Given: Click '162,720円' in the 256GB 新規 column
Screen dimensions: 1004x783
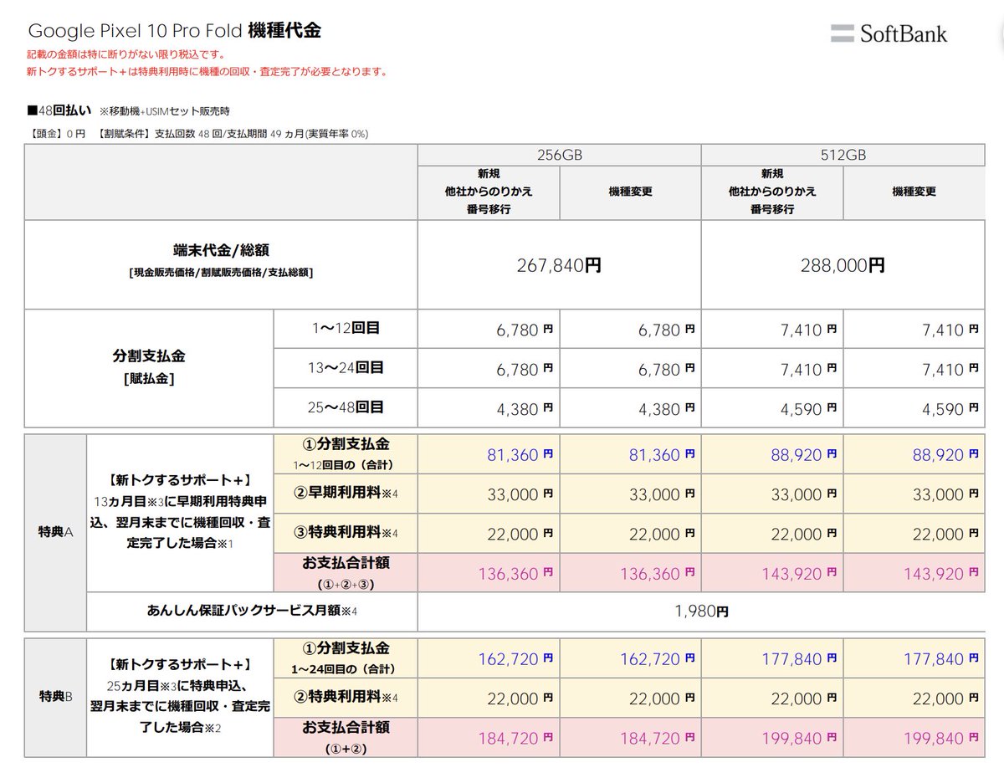Looking at the screenshot, I should point(516,659).
